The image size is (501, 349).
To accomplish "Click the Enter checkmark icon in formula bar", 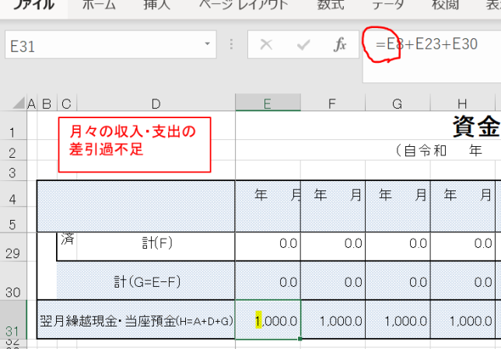I will pos(303,45).
